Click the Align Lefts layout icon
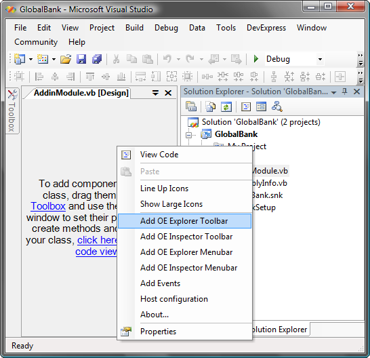Image resolution: width=370 pixels, height=358 pixels. (x=39, y=77)
